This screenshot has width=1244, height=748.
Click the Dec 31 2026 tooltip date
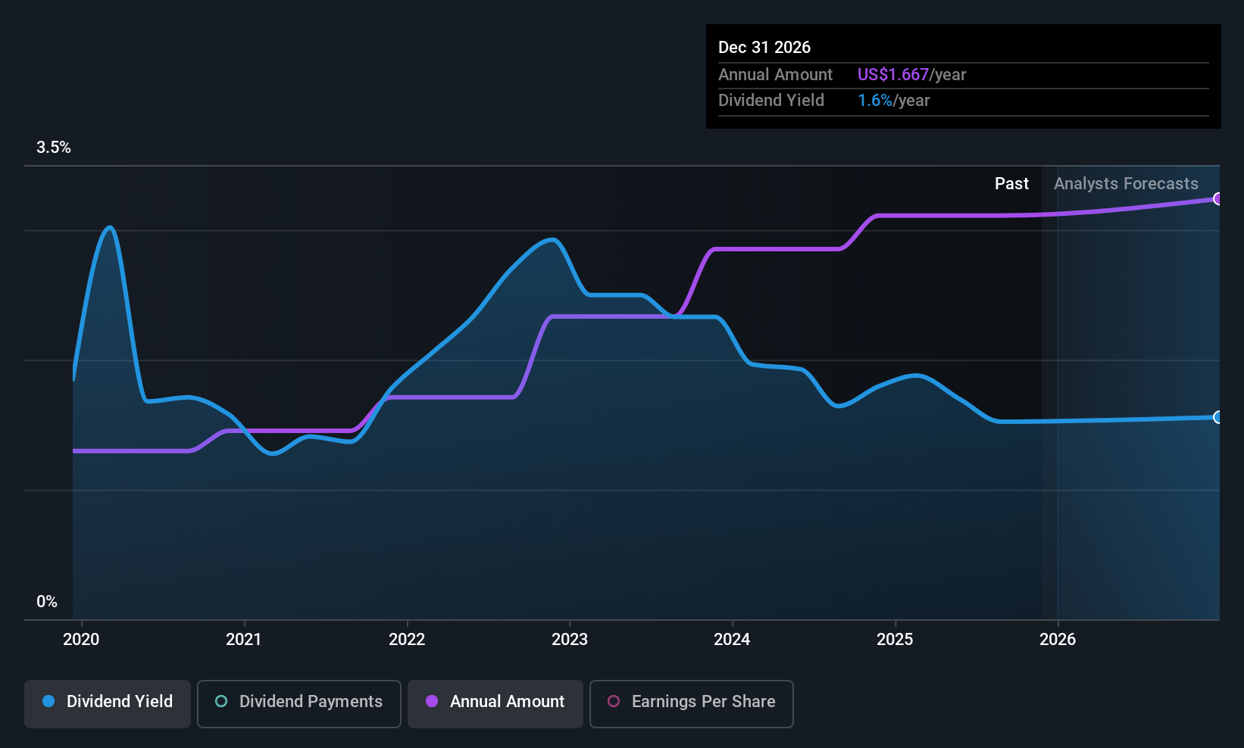(764, 48)
